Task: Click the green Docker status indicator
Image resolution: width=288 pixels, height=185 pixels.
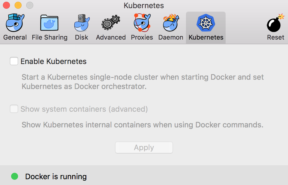Action: tap(15, 176)
